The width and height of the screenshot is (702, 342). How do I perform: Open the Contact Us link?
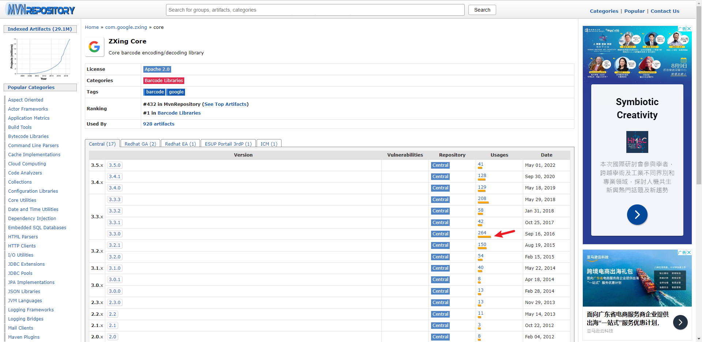(x=665, y=11)
